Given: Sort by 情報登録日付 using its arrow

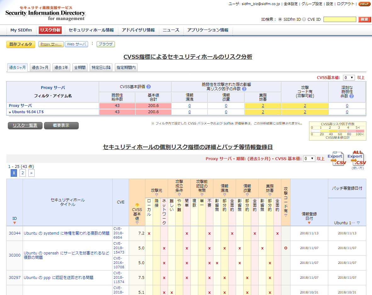Looking at the screenshot, I should point(309,223).
